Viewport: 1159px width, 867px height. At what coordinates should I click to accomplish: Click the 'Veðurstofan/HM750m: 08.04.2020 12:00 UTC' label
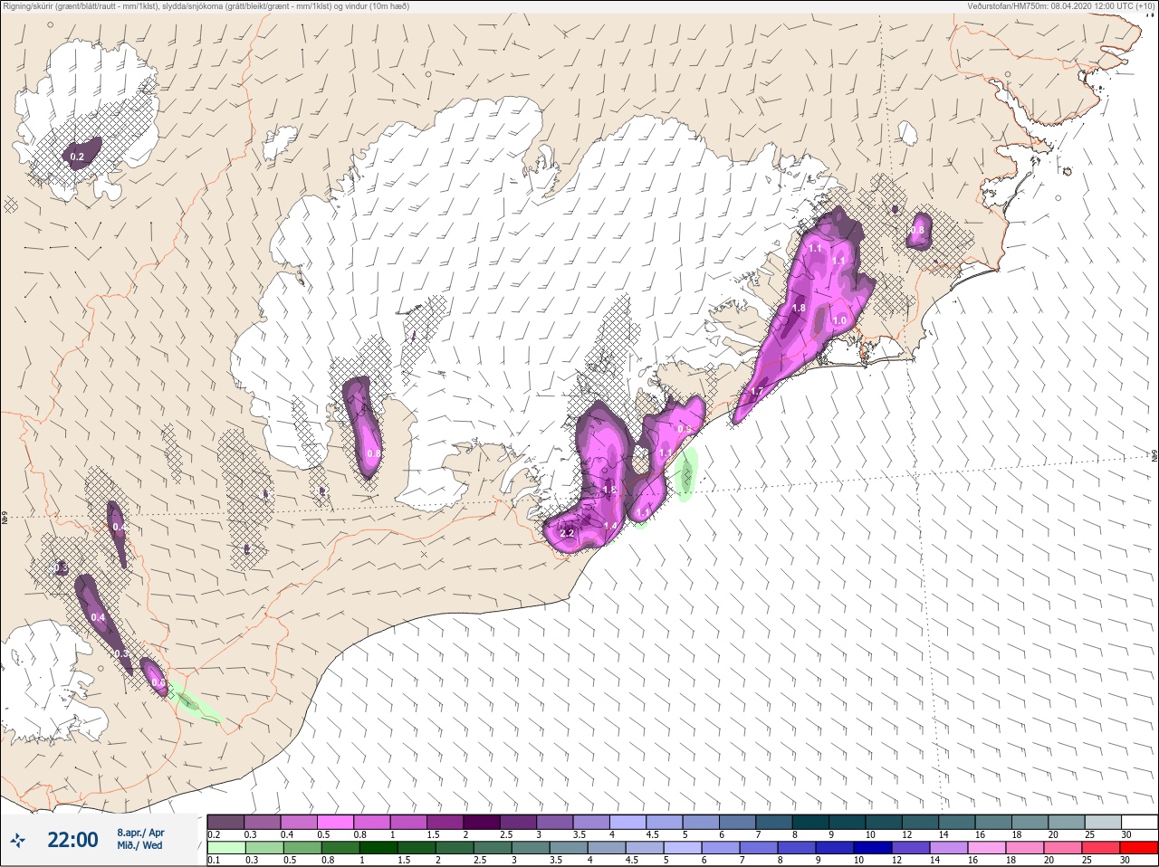click(x=1063, y=6)
